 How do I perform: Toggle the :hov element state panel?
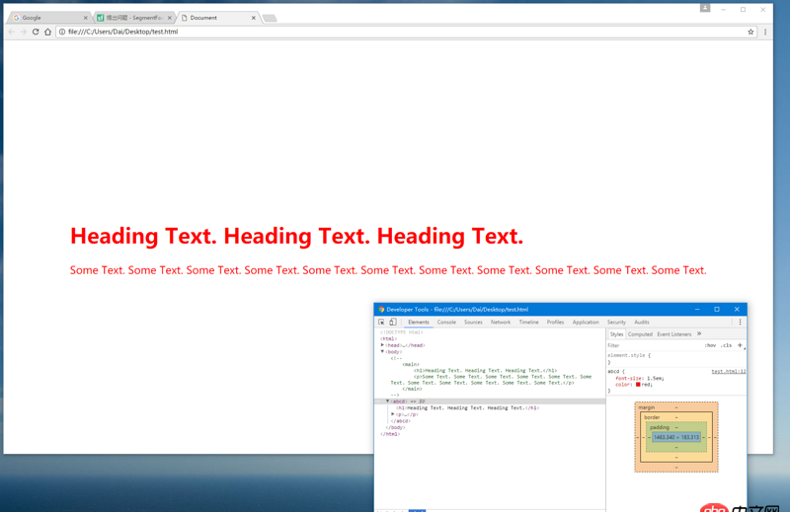pyautogui.click(x=710, y=345)
